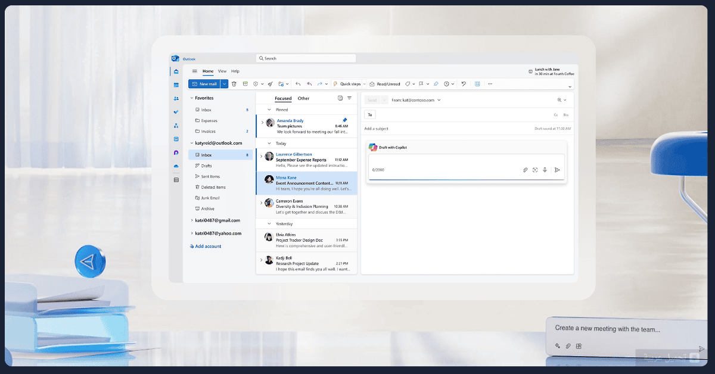Open the Quick steps dropdown arrow
Image resolution: width=715 pixels, height=374 pixels.
pos(363,84)
